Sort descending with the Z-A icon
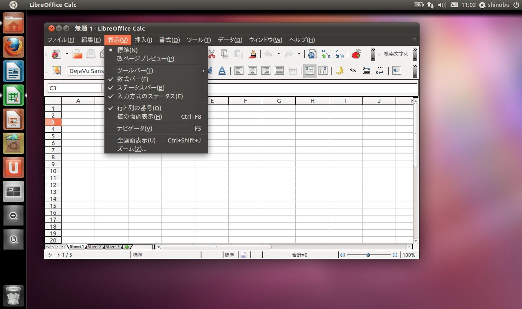 (339, 54)
